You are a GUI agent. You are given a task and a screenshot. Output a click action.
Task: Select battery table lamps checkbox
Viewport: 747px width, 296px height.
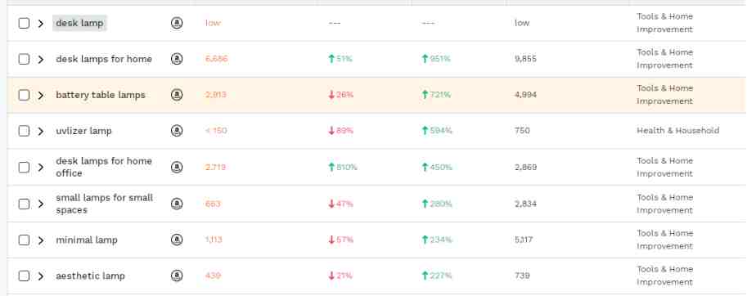tap(24, 95)
